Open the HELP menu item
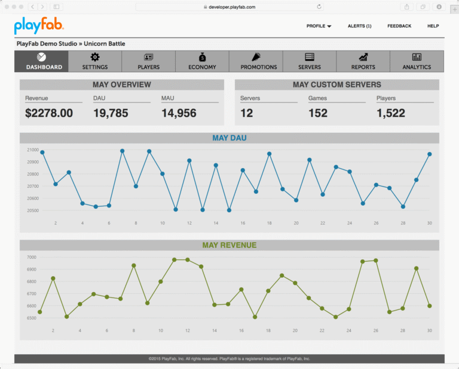 point(433,26)
